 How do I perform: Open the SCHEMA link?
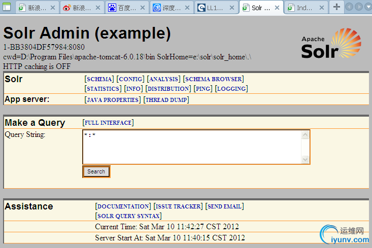pos(99,79)
